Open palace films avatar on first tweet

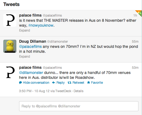pos(10,20)
